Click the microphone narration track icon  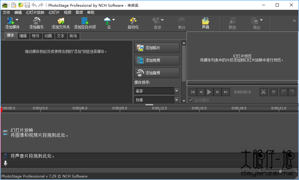point(6,163)
